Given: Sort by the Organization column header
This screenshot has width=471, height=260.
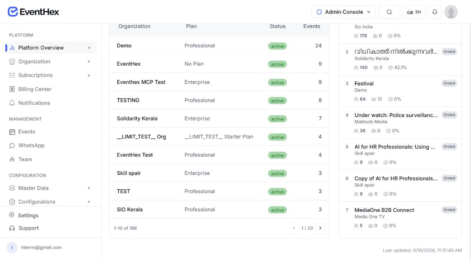Looking at the screenshot, I should point(134,26).
